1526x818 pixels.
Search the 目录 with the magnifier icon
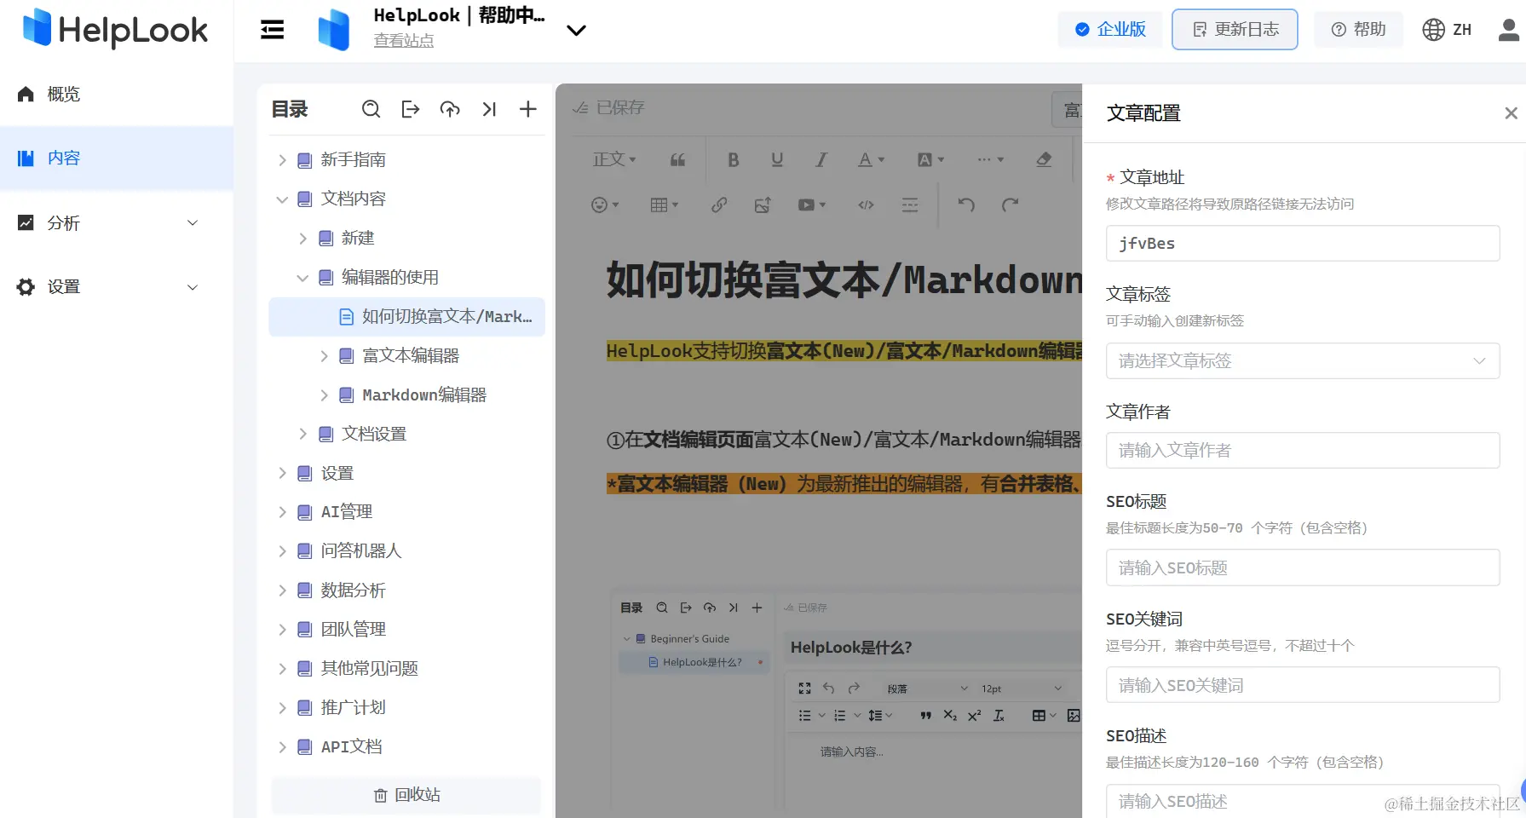coord(371,109)
